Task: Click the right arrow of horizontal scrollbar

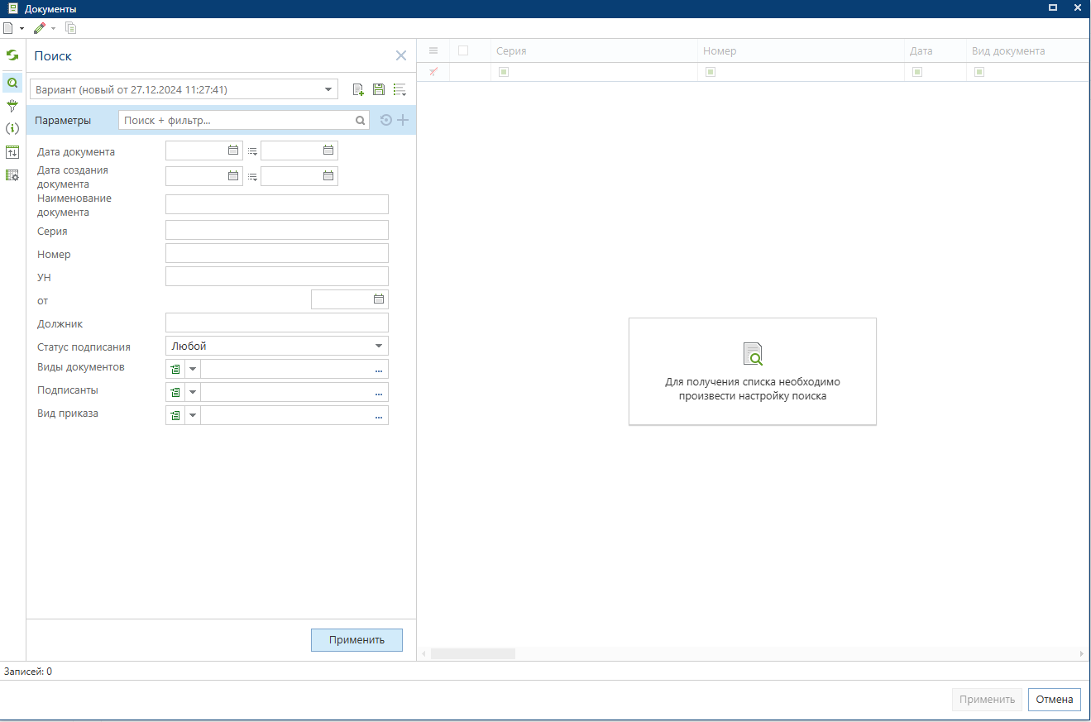Action: tap(1082, 653)
